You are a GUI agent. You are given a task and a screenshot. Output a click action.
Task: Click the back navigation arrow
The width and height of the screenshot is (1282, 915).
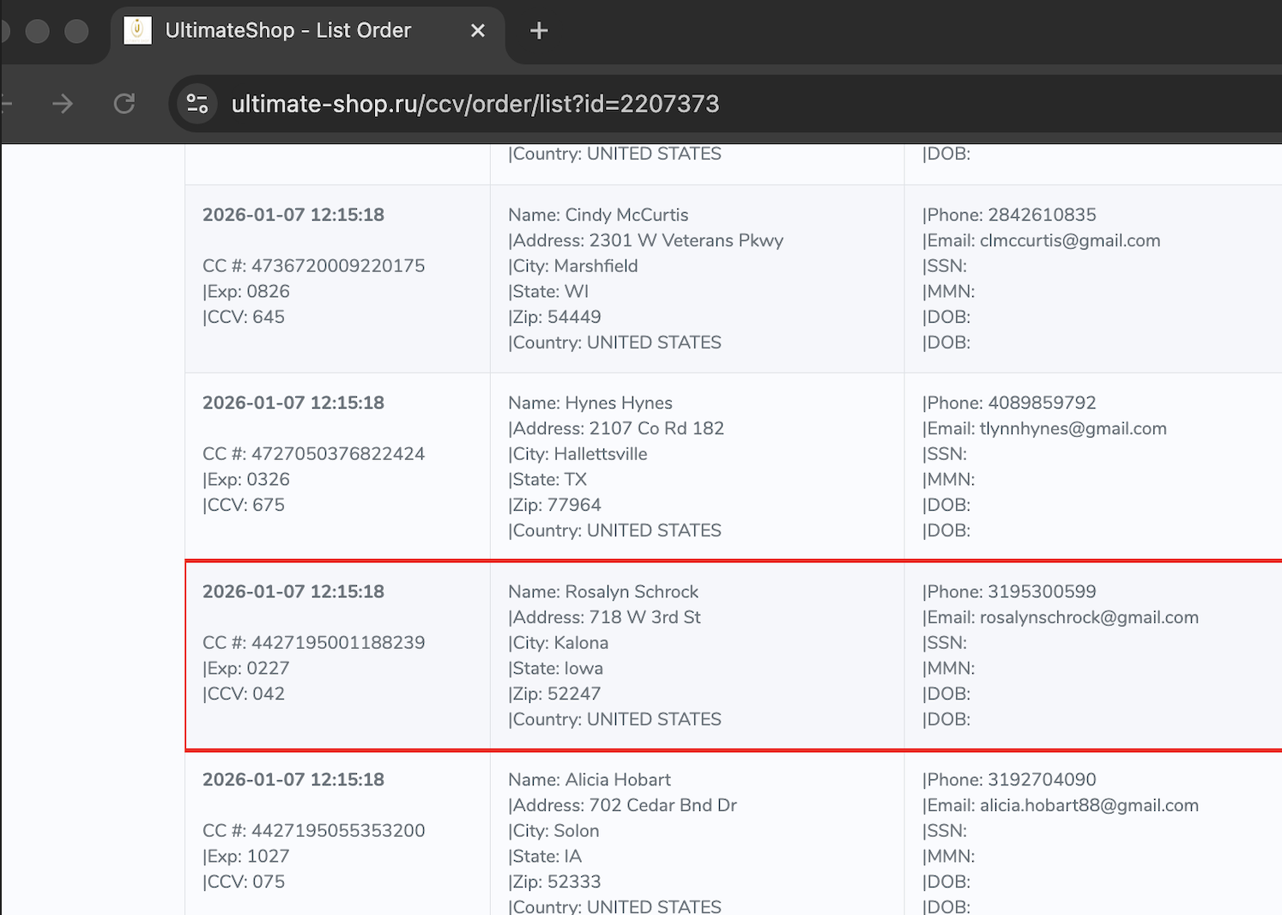click(5, 104)
